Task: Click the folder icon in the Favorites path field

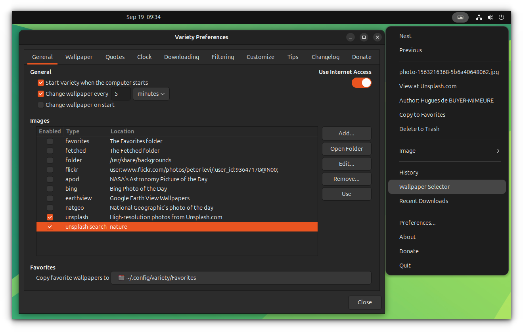Action: 121,277
